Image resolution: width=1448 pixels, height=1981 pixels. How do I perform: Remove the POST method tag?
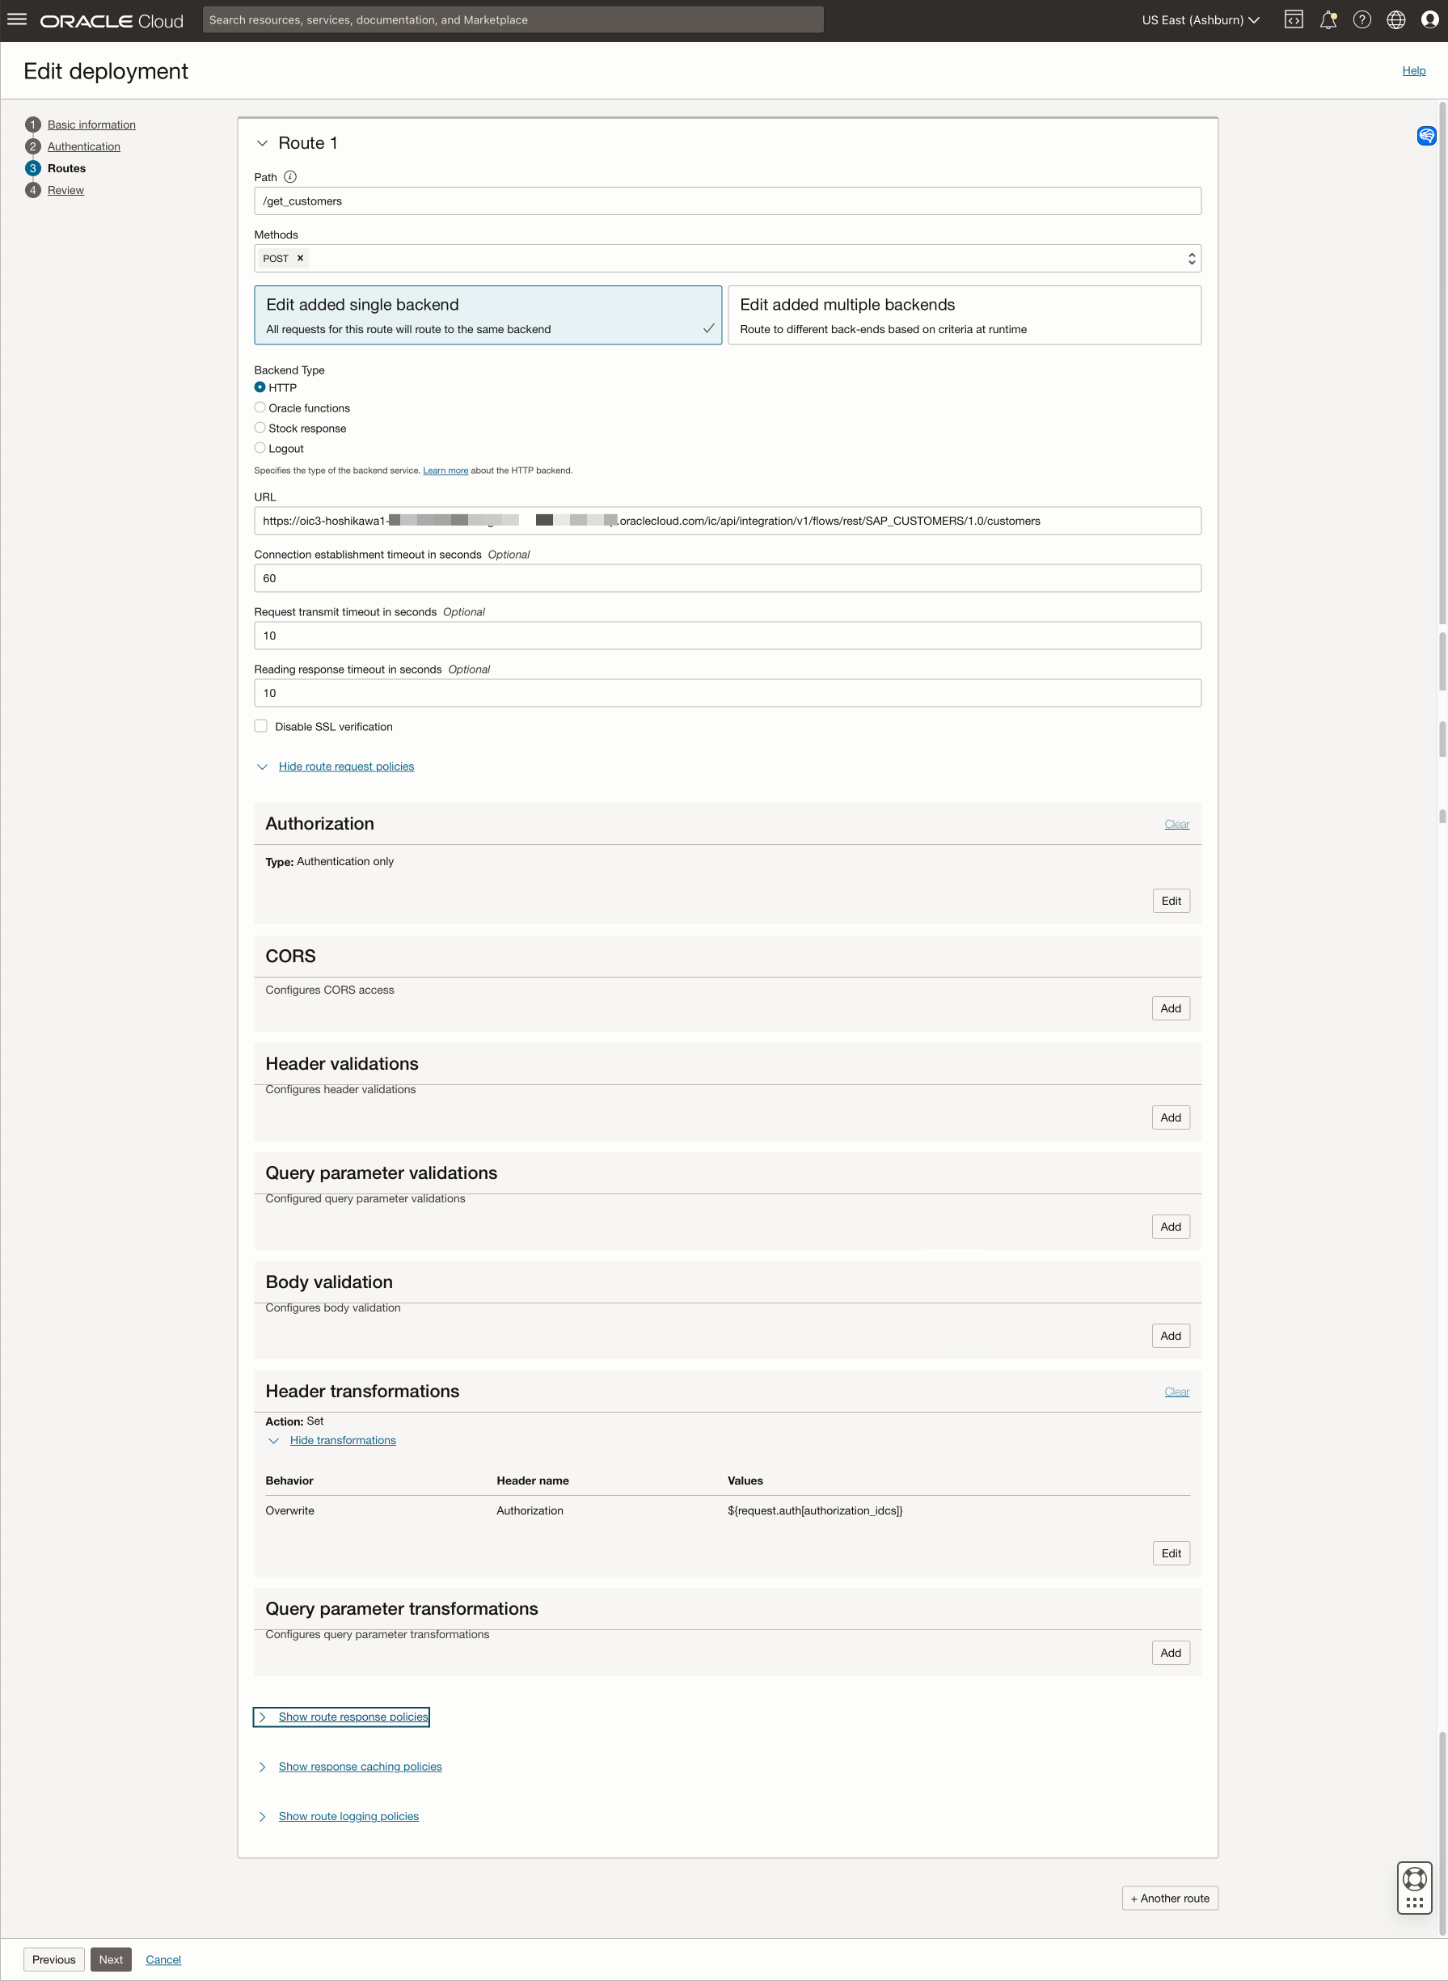click(x=300, y=259)
